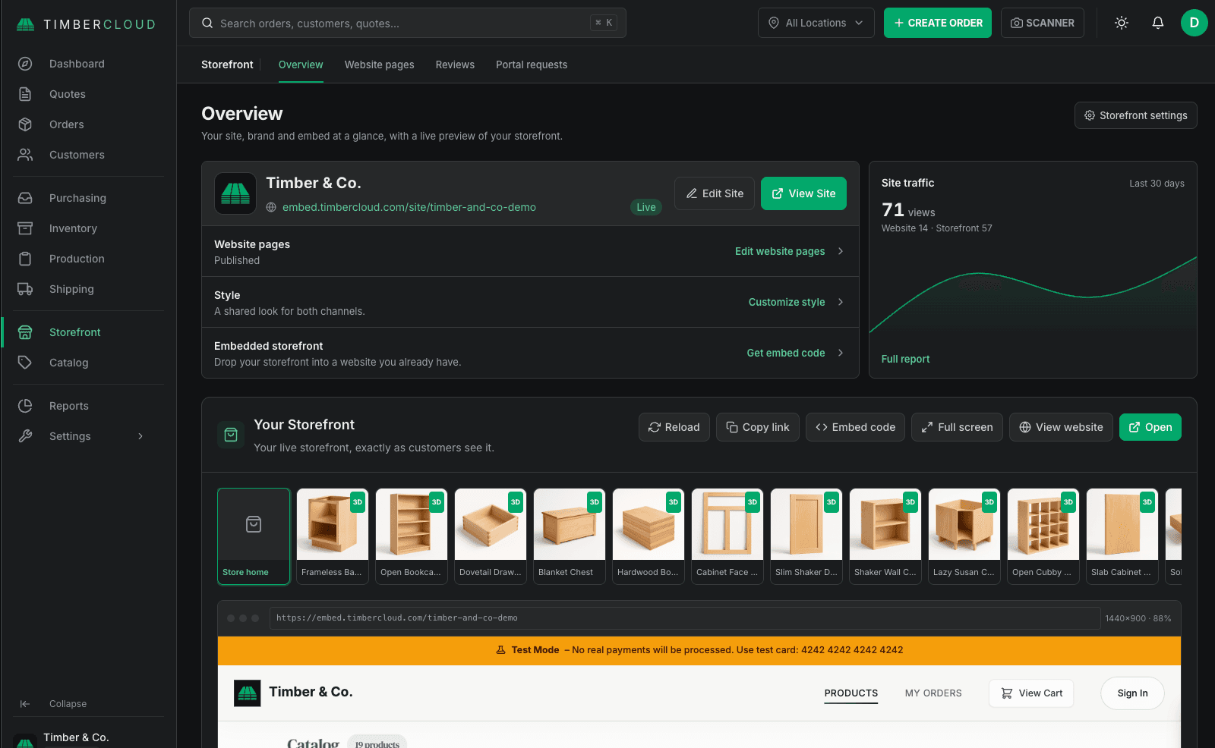
Task: Open Customize style row
Action: pyautogui.click(x=530, y=302)
